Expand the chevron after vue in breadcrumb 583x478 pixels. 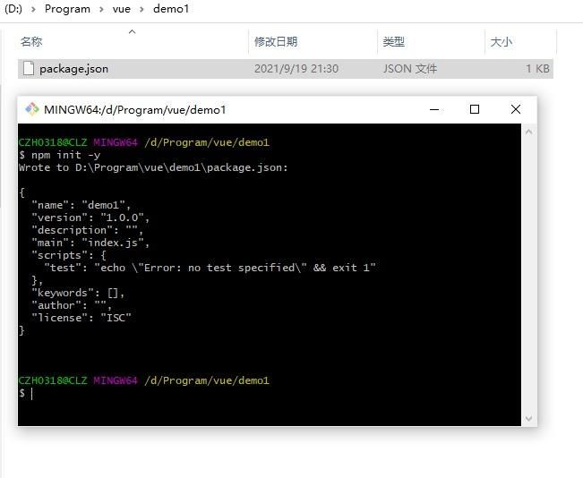[x=143, y=9]
